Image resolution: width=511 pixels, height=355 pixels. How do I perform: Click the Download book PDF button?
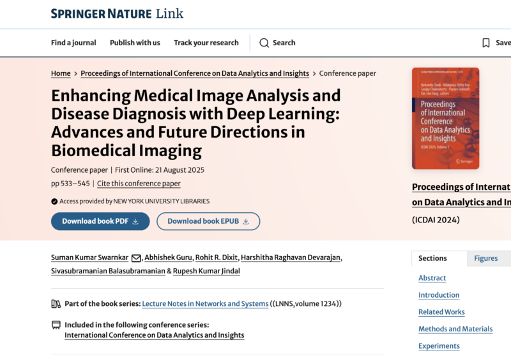click(x=100, y=221)
